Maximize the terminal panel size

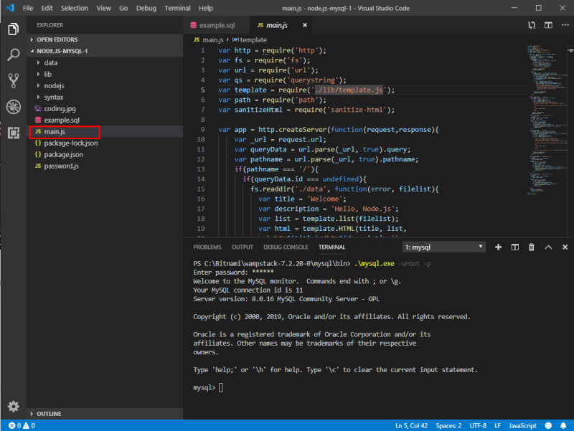[x=548, y=247]
